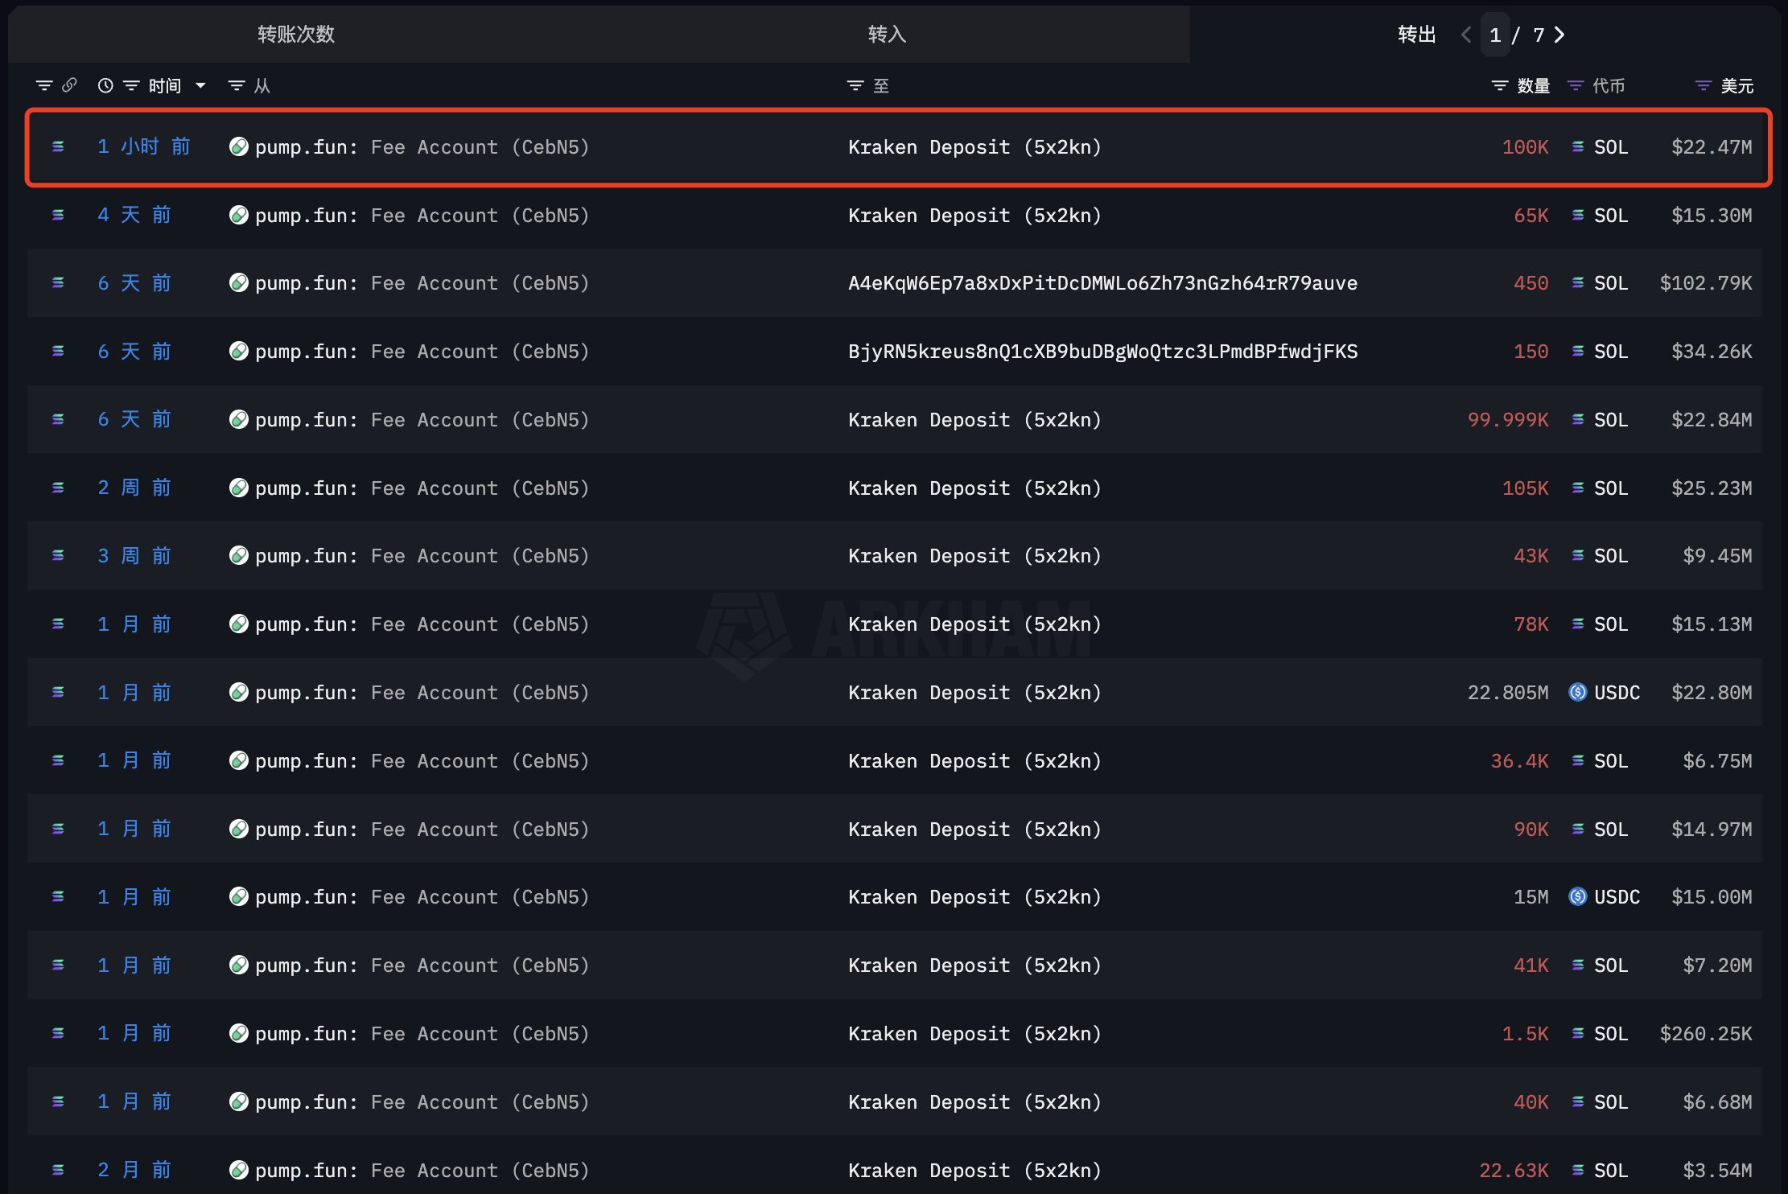
Task: Click the pump.fun logo in the 65K SOL row
Action: coord(238,215)
